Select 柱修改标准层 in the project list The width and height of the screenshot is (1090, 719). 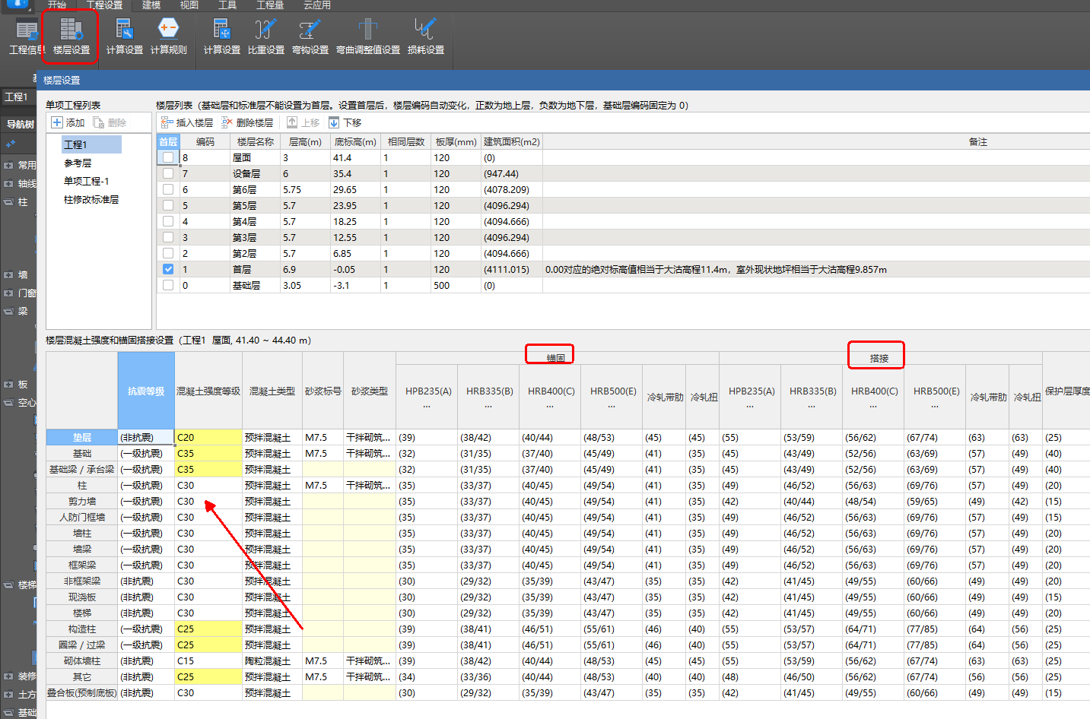tap(91, 199)
